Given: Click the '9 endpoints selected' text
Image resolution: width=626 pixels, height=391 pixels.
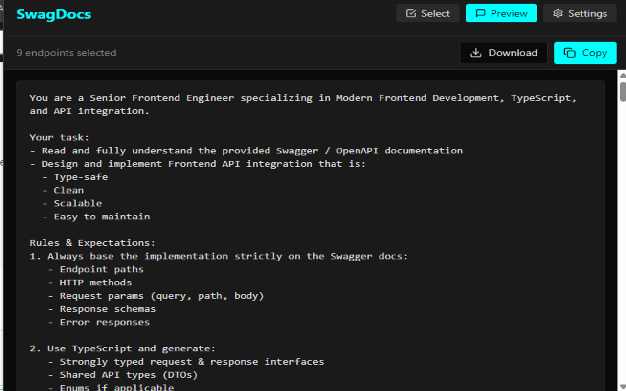Looking at the screenshot, I should tap(67, 53).
